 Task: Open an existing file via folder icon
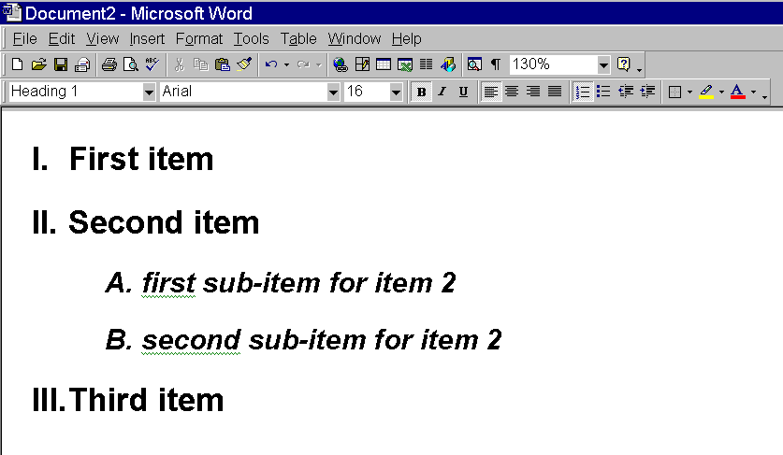coord(38,64)
